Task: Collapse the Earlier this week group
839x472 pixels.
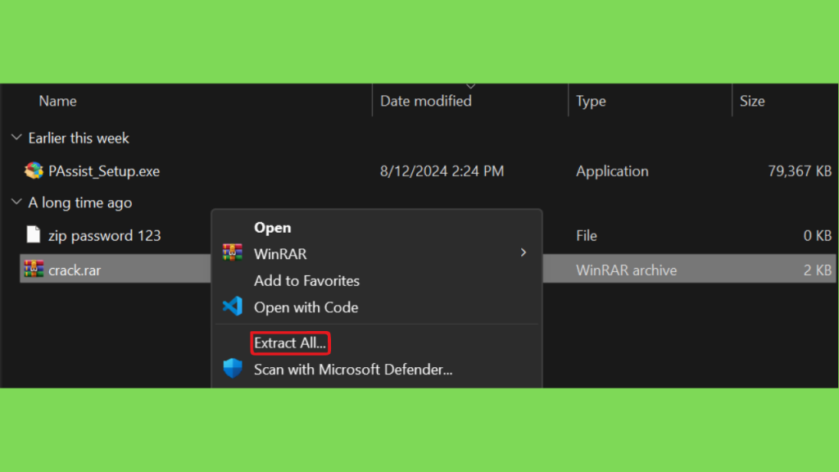Action: point(16,138)
